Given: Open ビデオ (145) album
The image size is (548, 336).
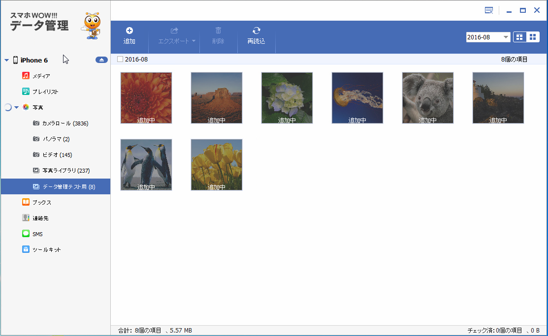Looking at the screenshot, I should tap(56, 155).
